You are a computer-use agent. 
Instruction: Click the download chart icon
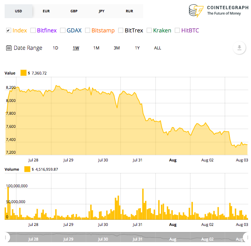(239, 48)
